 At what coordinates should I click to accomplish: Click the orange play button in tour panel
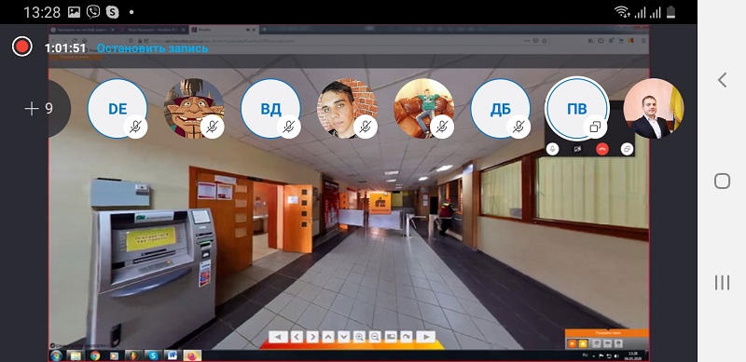click(x=573, y=343)
